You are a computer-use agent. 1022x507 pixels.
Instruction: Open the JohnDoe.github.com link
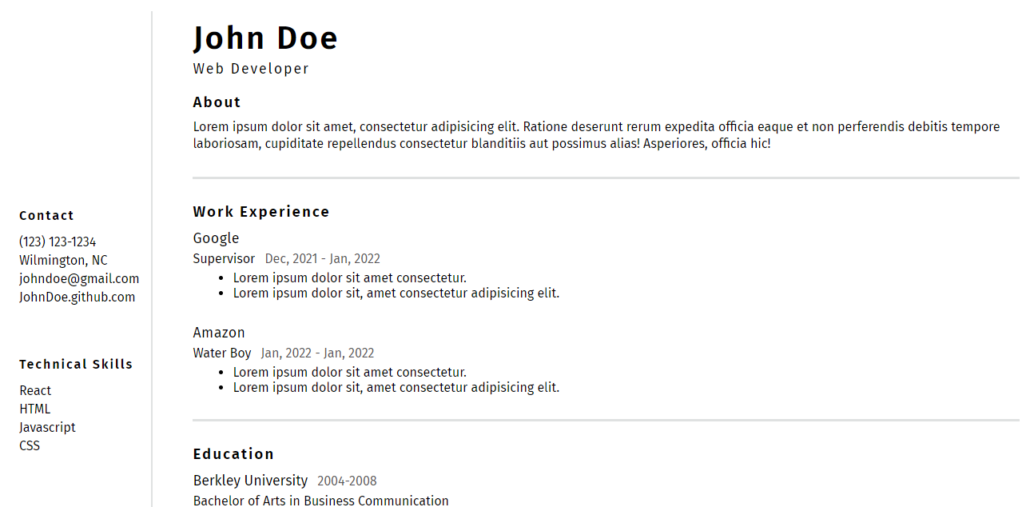78,297
